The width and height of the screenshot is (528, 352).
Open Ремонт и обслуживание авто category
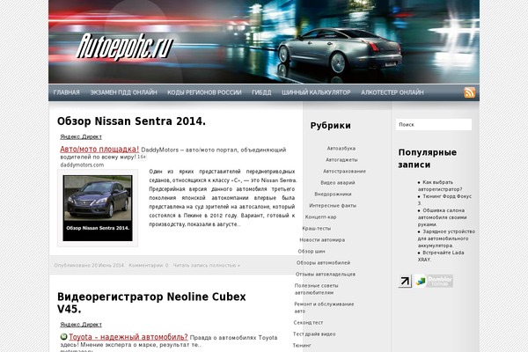tap(324, 307)
